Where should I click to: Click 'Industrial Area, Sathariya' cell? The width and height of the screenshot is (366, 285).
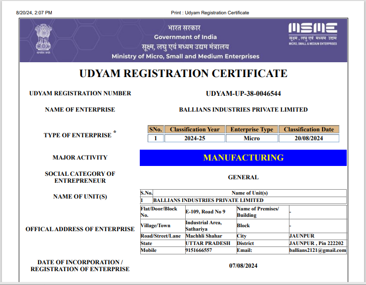click(211, 226)
